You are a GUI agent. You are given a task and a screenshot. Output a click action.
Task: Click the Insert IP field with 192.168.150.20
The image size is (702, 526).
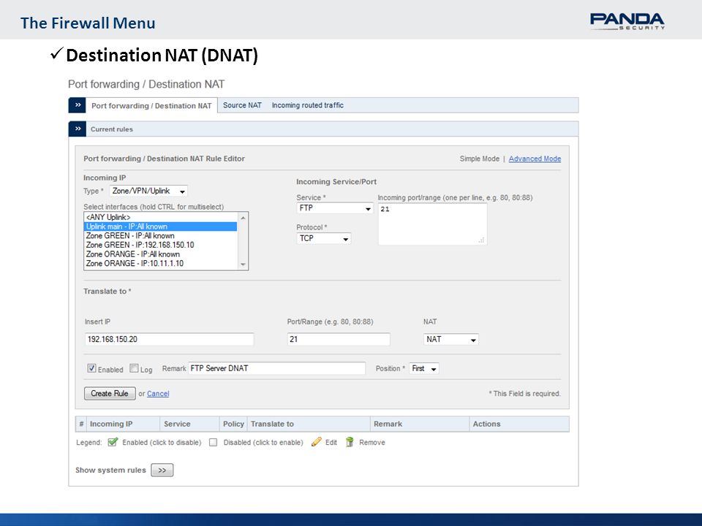(169, 339)
